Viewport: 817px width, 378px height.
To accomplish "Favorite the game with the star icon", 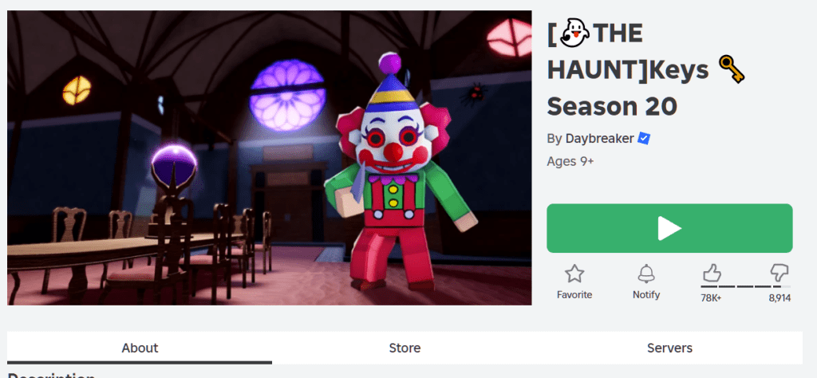I will (x=574, y=274).
